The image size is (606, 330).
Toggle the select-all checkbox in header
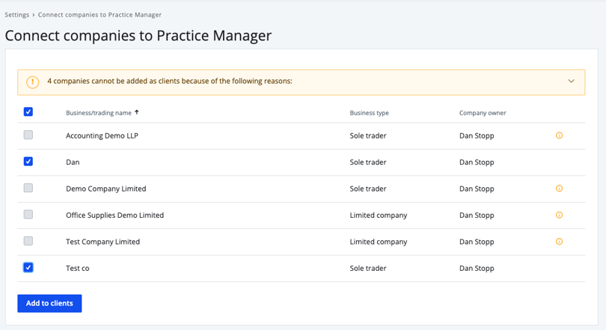[28, 111]
